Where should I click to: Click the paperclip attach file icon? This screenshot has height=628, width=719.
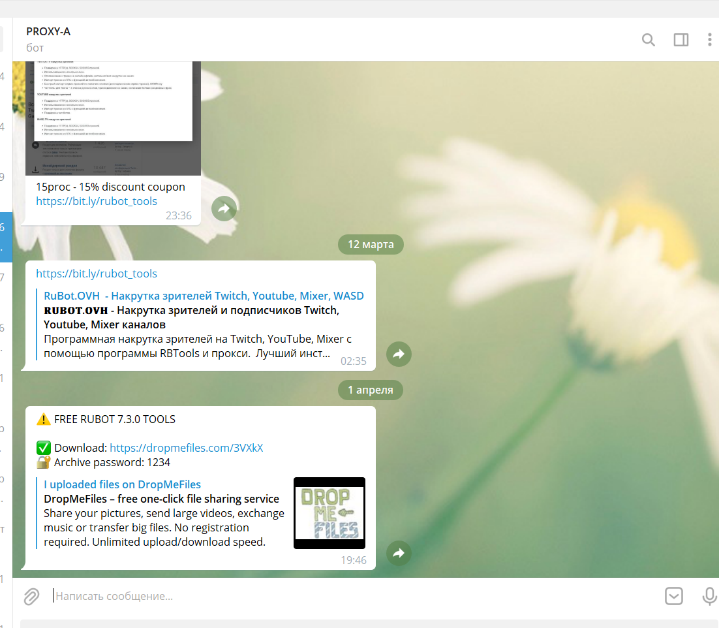tap(31, 596)
